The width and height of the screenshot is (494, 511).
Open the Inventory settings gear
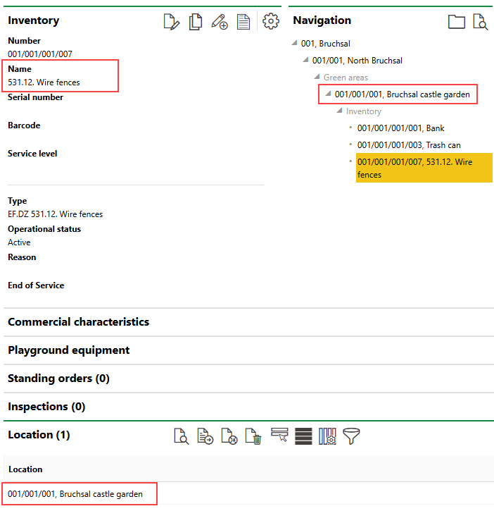pyautogui.click(x=271, y=22)
